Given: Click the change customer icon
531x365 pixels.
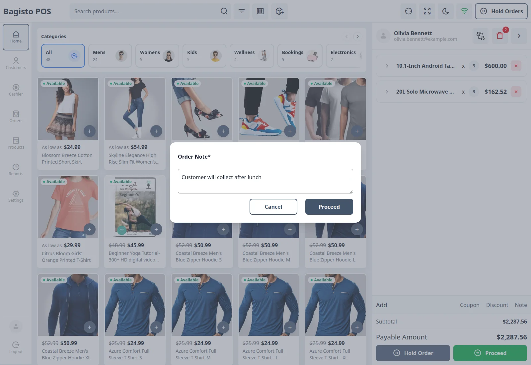Looking at the screenshot, I should point(481,36).
